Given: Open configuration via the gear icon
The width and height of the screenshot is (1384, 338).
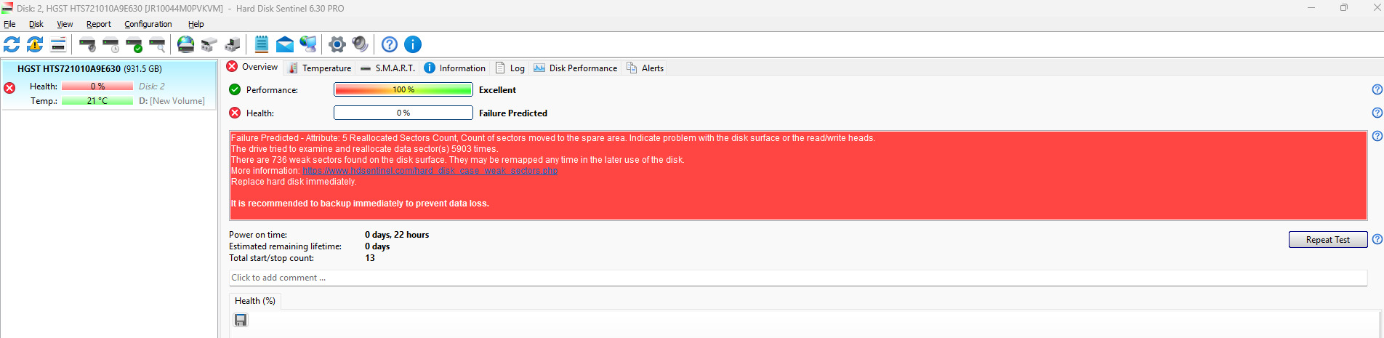Looking at the screenshot, I should coord(337,45).
